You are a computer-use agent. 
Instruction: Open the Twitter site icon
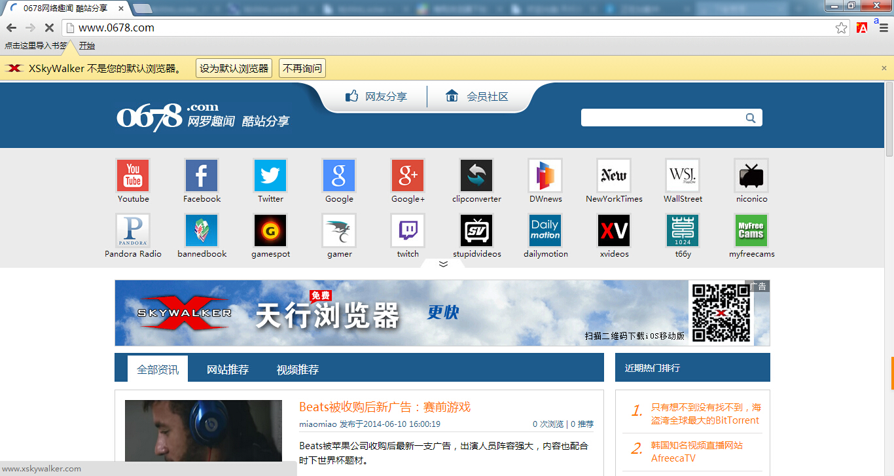[270, 175]
